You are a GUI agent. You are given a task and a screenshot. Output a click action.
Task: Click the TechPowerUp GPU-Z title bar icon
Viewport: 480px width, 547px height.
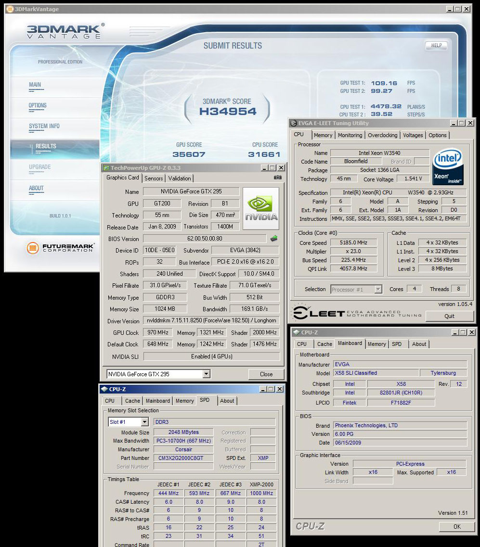point(106,168)
